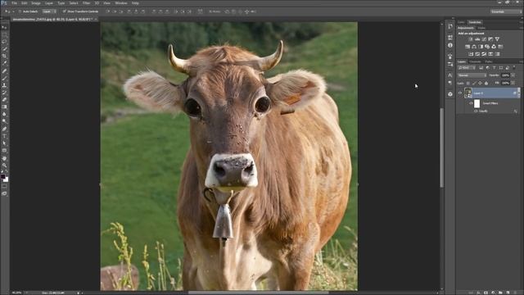Switch to the Styles tab

click(481, 28)
